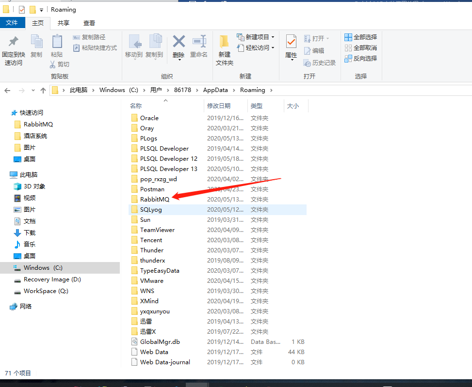Switch to Home (主页) tab
Screen dimensions: 472x387
[38, 23]
